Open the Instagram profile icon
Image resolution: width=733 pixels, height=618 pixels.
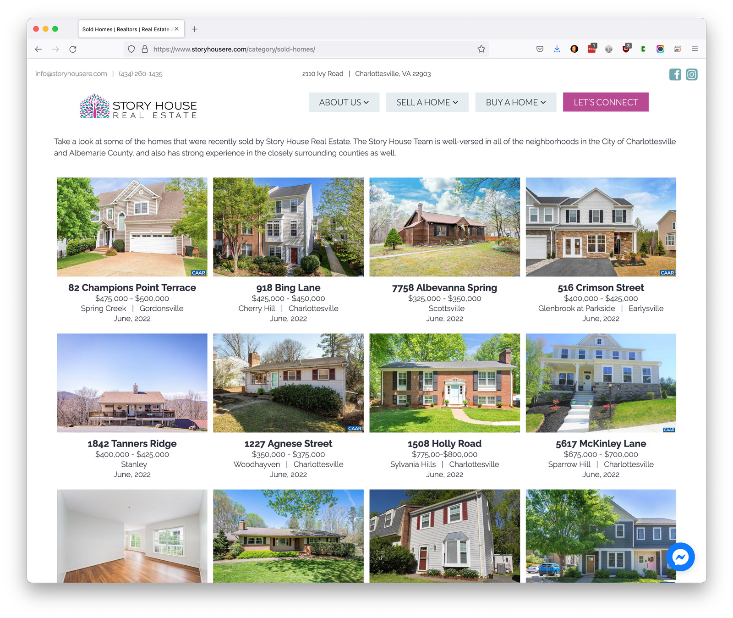coord(692,74)
